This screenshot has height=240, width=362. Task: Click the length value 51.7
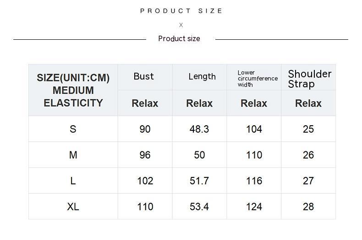coord(199,181)
